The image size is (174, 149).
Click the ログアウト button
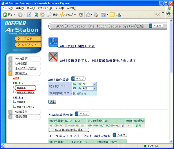click(28, 45)
